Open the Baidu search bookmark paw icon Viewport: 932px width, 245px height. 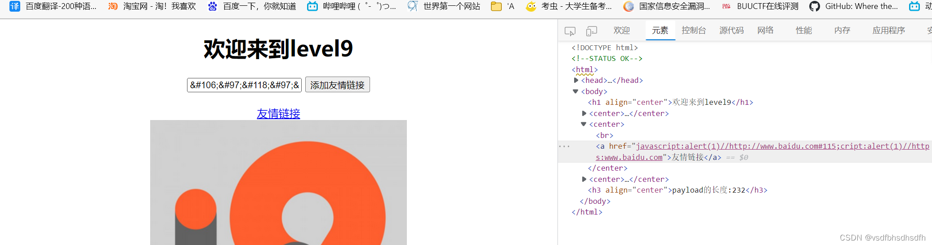tap(213, 6)
